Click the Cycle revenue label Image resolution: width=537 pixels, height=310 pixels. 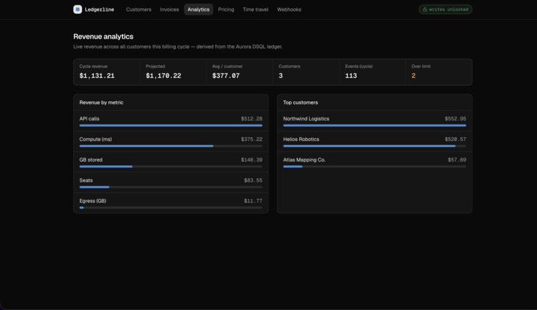93,67
